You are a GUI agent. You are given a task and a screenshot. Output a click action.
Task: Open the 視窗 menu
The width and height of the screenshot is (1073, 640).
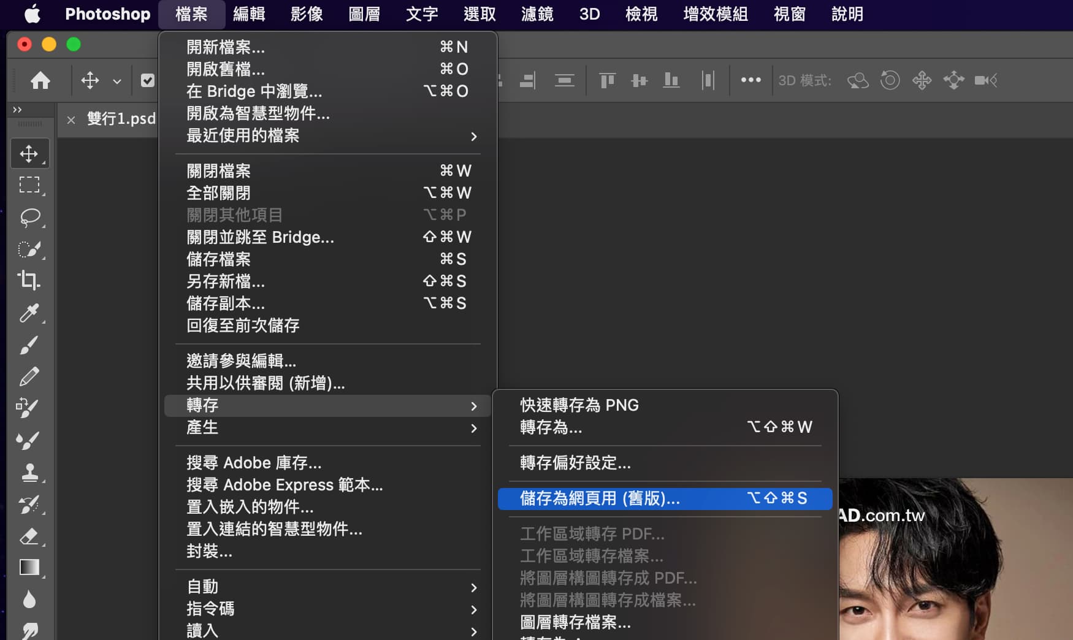[x=790, y=13]
